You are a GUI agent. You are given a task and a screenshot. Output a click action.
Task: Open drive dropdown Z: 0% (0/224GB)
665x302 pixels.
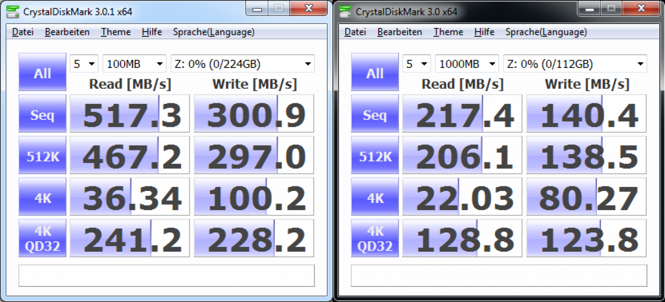pos(243,64)
